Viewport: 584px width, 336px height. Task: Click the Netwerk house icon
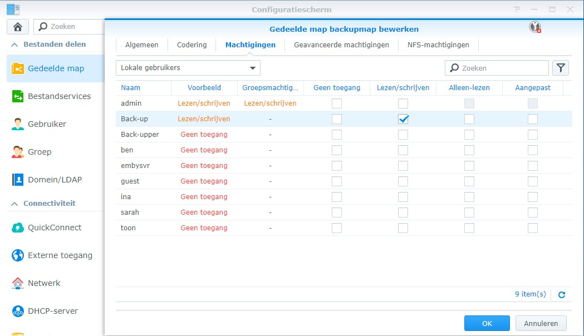18,283
